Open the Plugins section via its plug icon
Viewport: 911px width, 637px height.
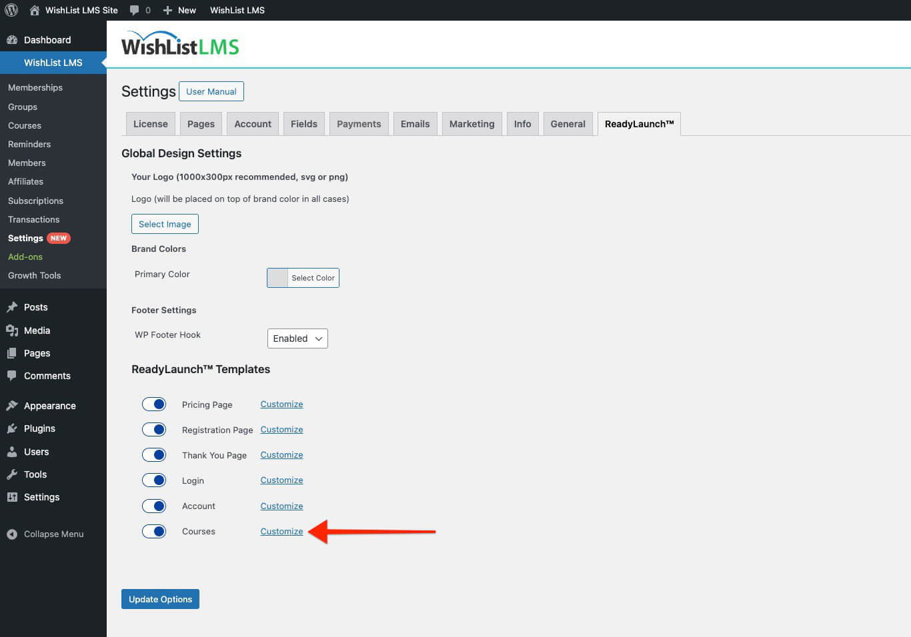pyautogui.click(x=13, y=428)
